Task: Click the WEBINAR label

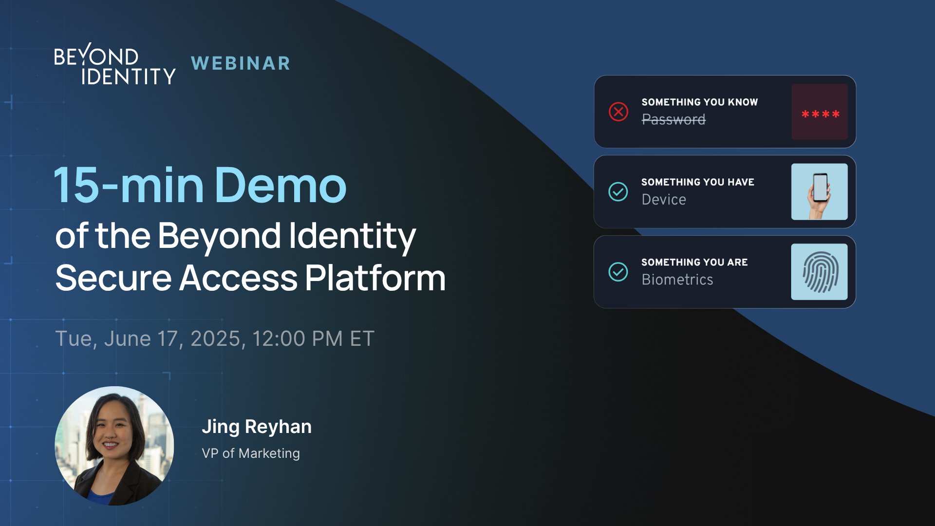Action: [x=241, y=63]
